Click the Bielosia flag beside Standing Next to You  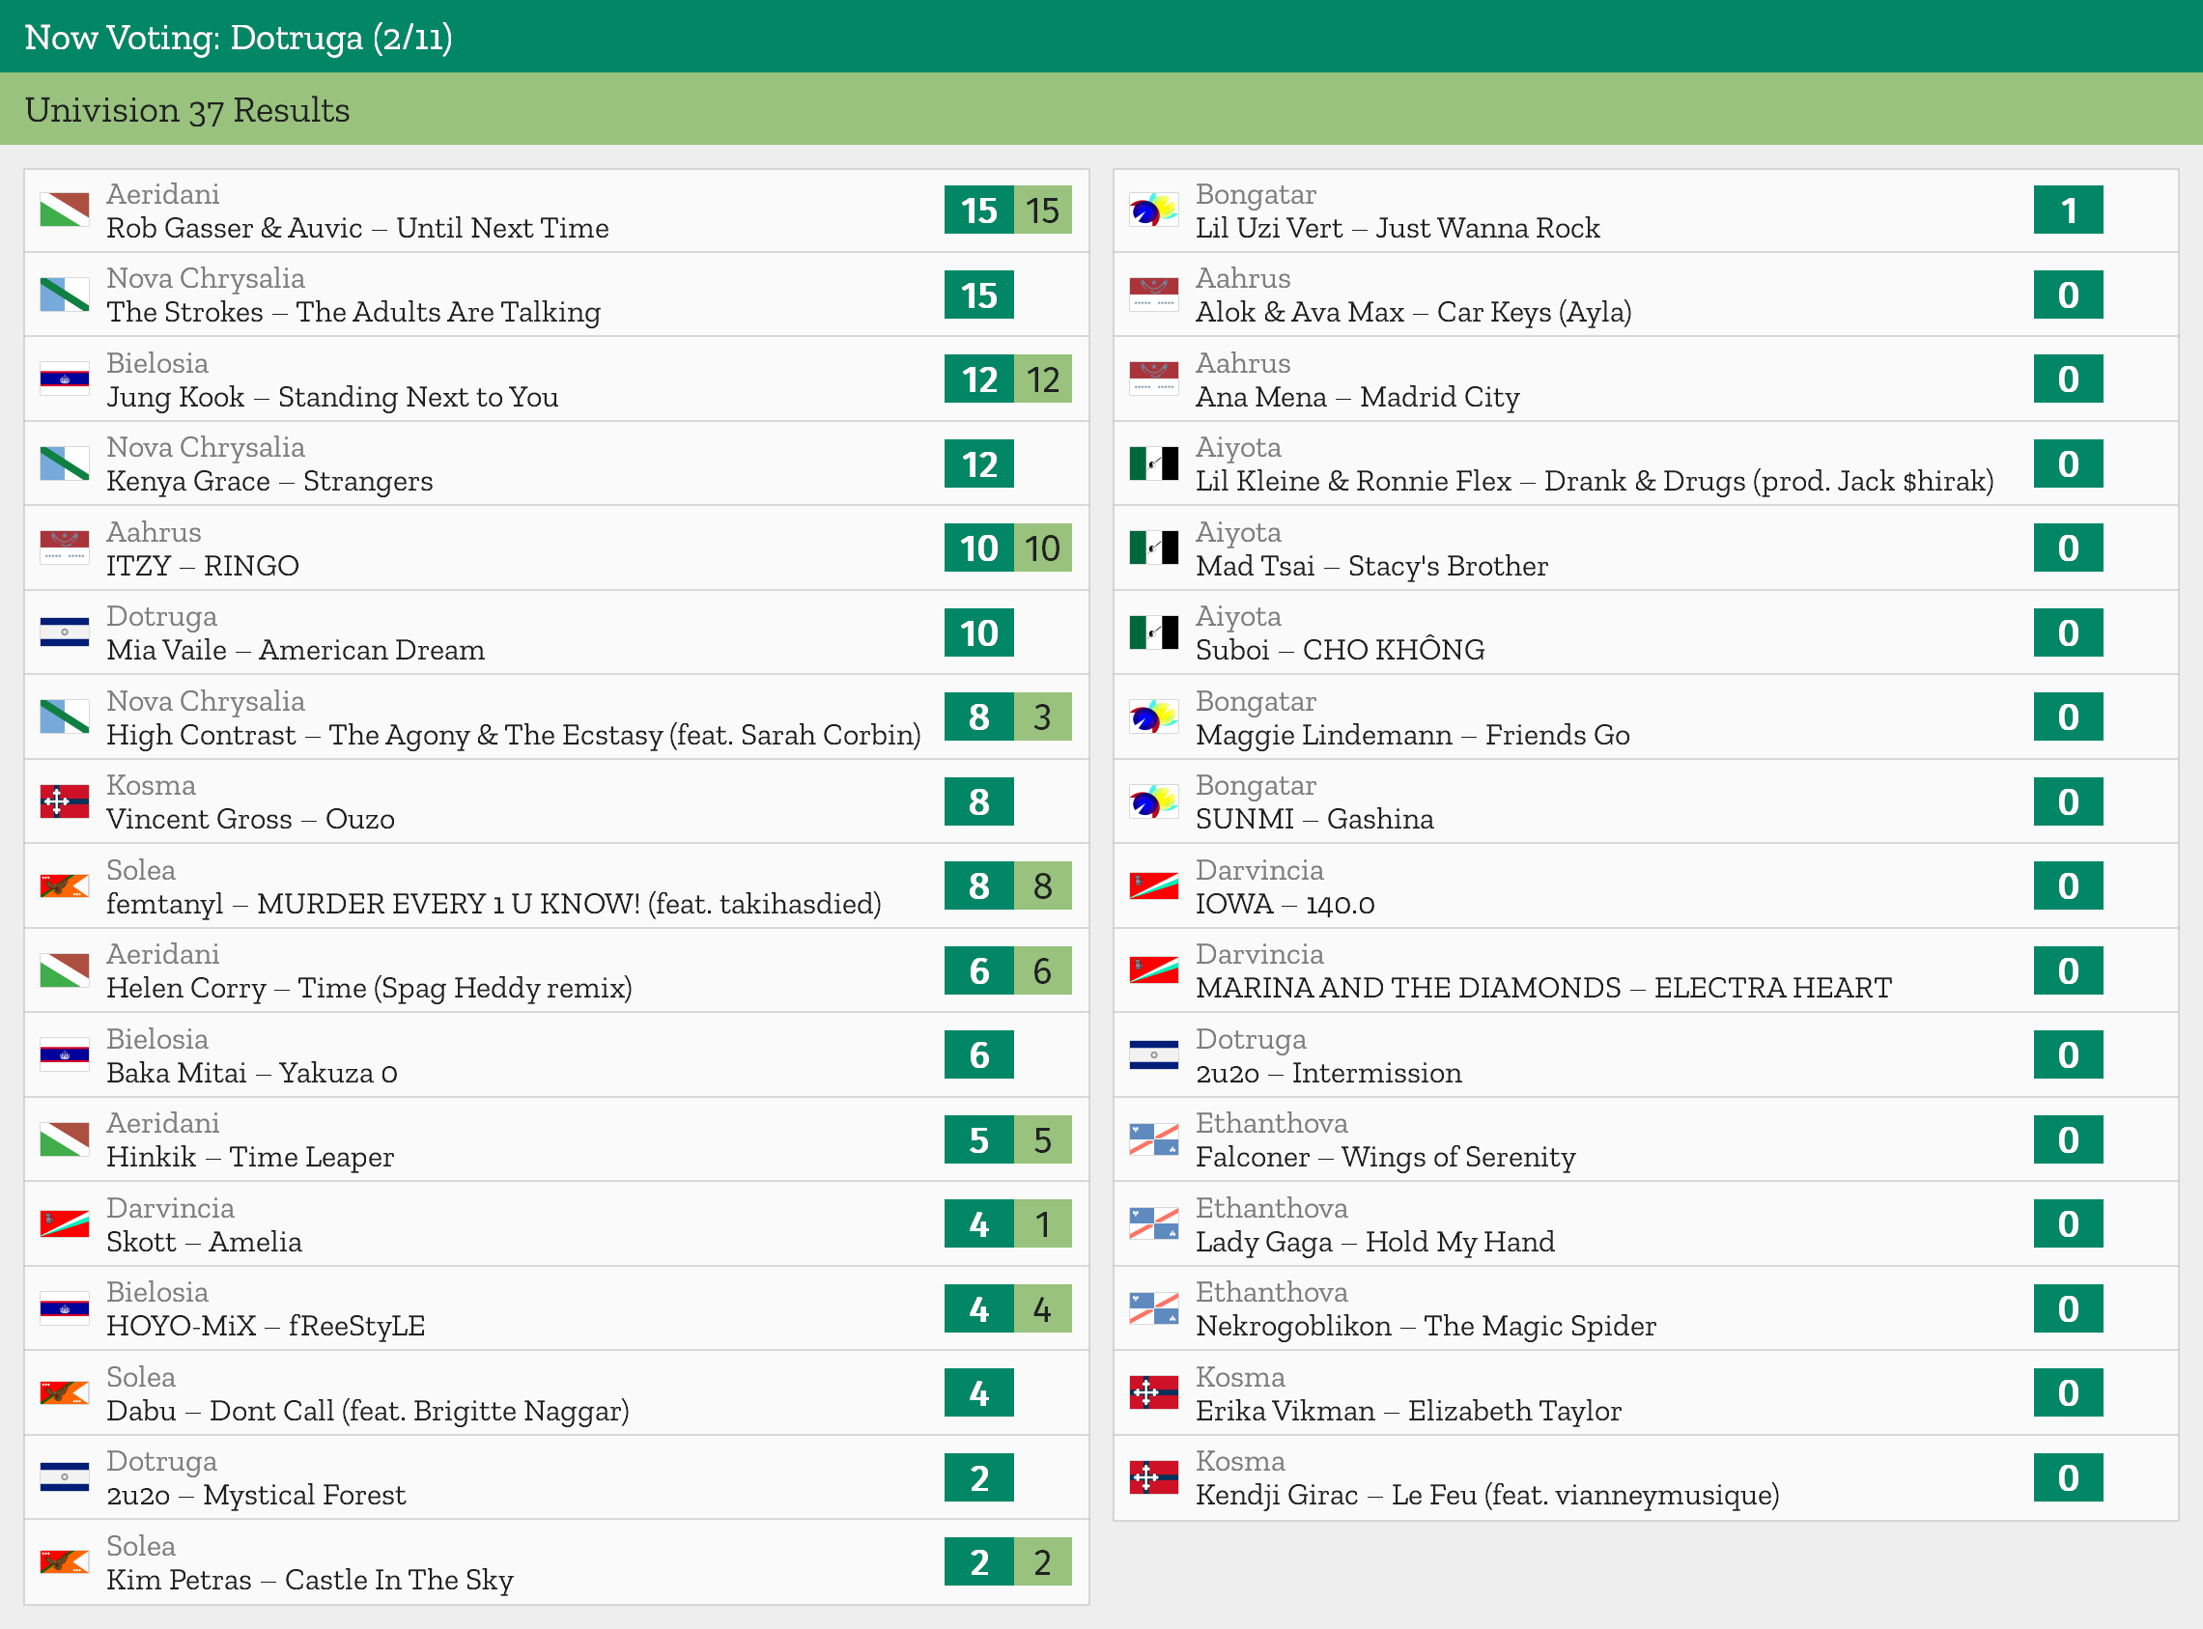click(64, 379)
